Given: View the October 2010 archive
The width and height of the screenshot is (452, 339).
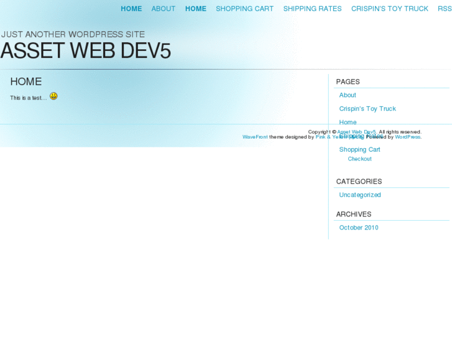Looking at the screenshot, I should [x=359, y=228].
